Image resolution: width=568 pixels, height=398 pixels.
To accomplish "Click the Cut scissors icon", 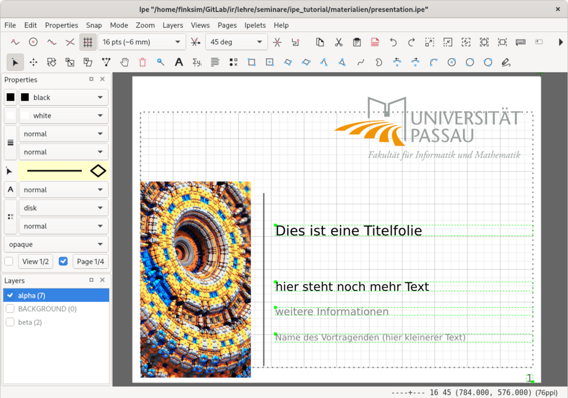I will (x=338, y=42).
